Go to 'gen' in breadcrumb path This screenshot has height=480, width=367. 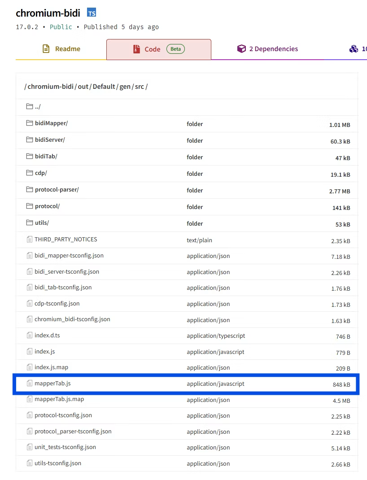pos(125,87)
